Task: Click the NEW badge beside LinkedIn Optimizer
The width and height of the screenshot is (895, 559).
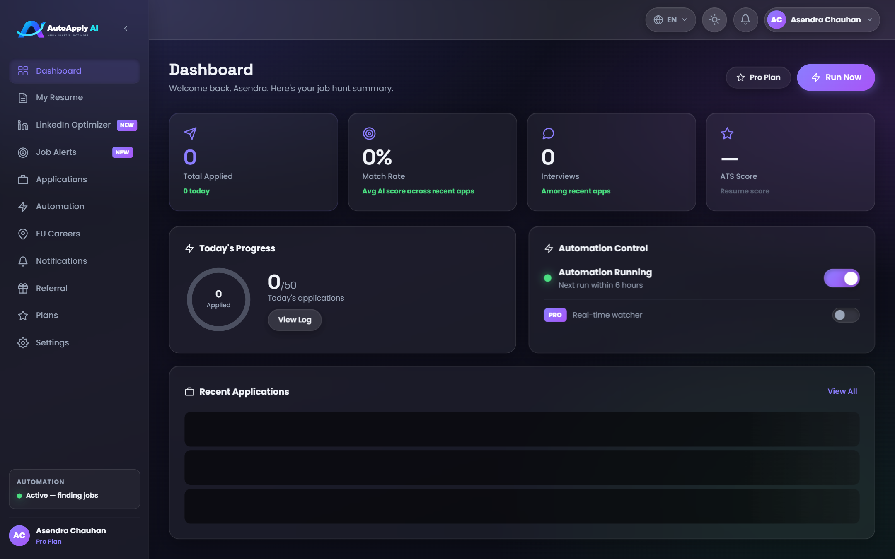Action: click(x=127, y=125)
